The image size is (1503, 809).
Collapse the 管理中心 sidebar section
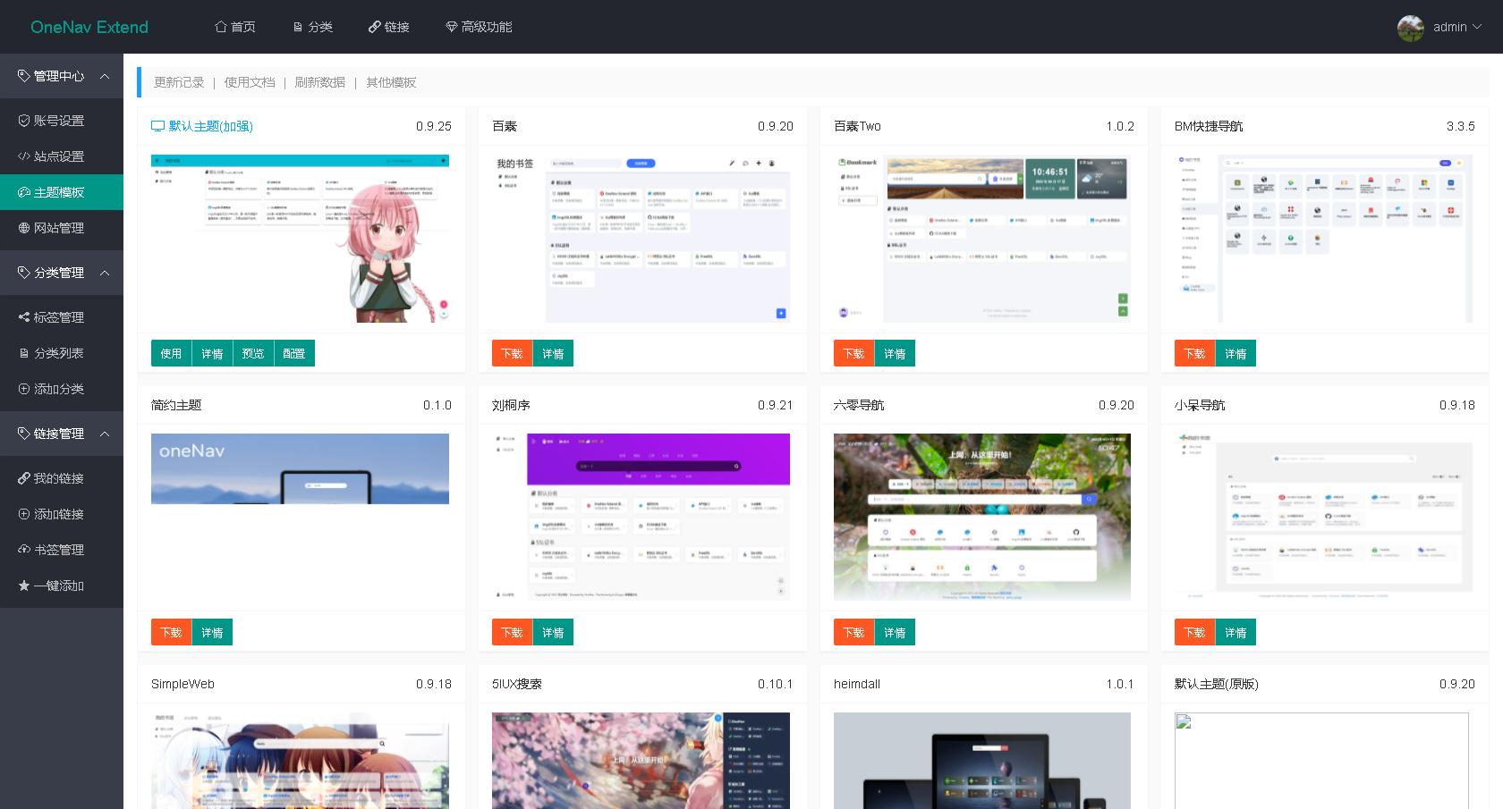(x=105, y=76)
